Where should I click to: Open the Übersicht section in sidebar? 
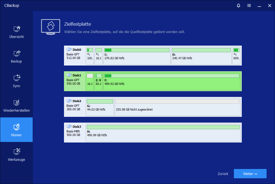[x=16, y=32]
